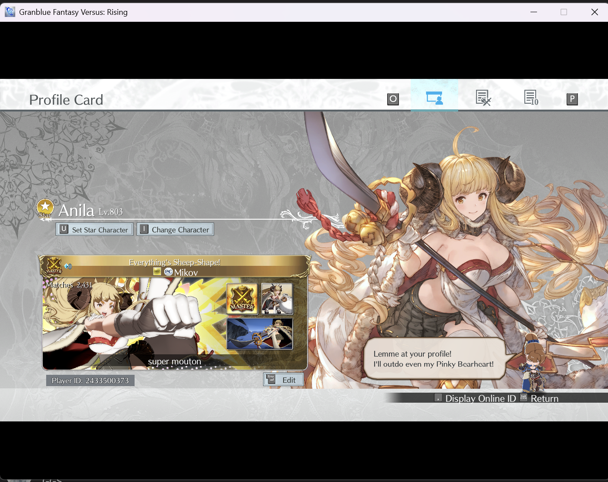Click the Profile Card heading text
This screenshot has height=482, width=608.
pos(66,100)
